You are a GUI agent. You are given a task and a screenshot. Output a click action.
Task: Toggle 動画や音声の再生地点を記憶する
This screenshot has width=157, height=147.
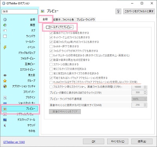[x=51, y=60]
